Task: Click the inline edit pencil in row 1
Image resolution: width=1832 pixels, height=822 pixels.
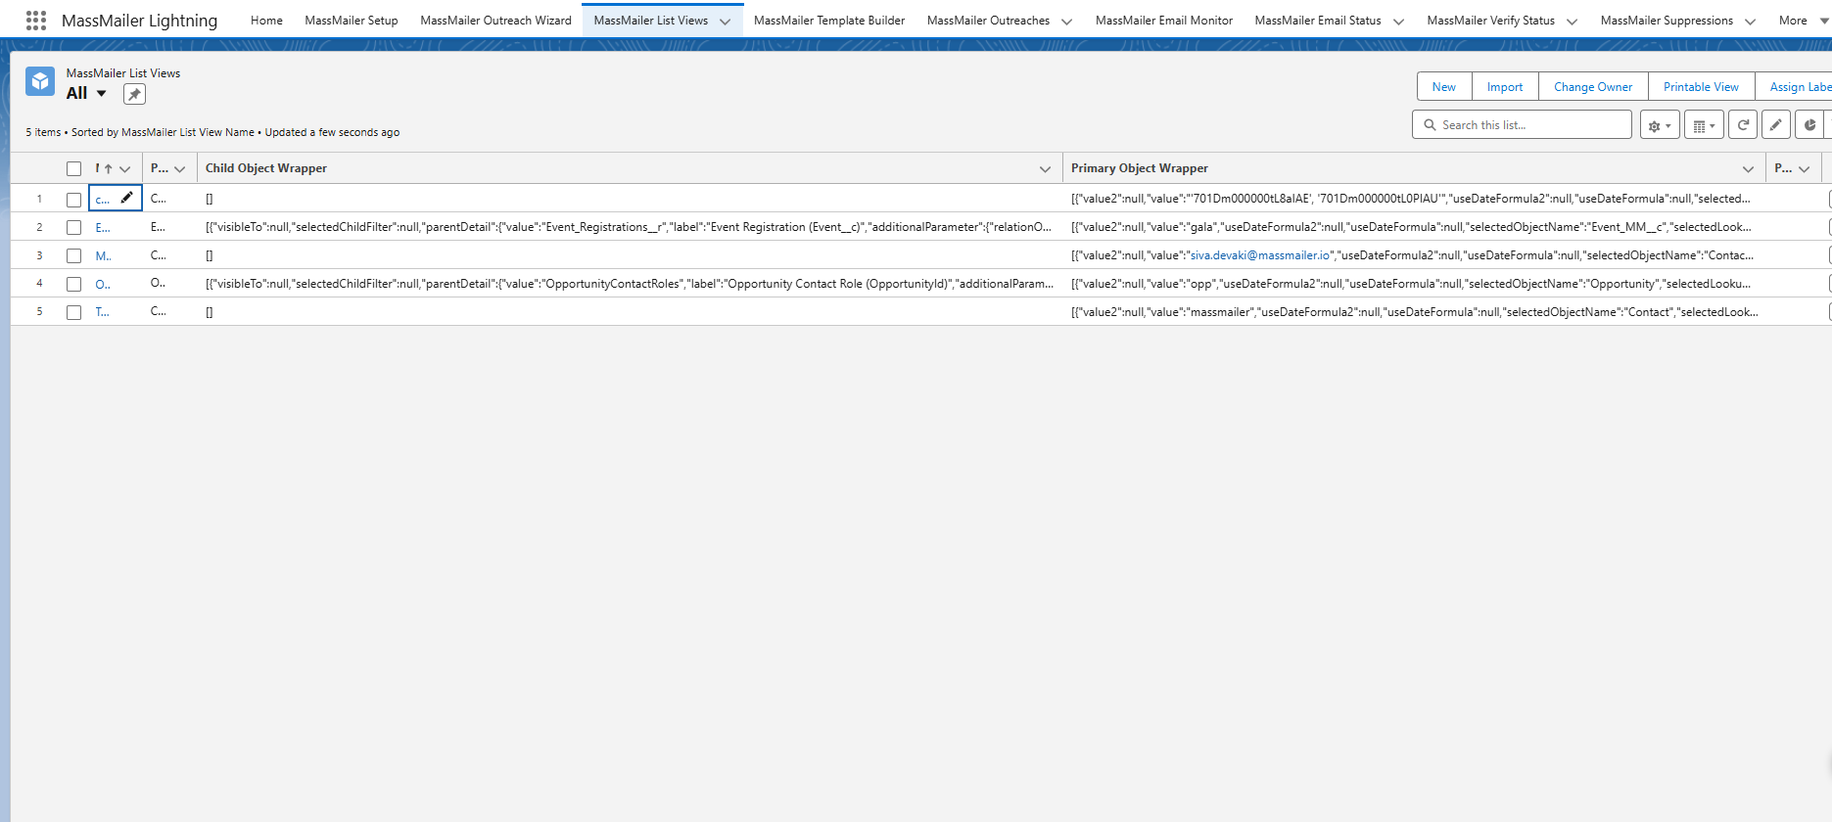Action: pyautogui.click(x=126, y=198)
